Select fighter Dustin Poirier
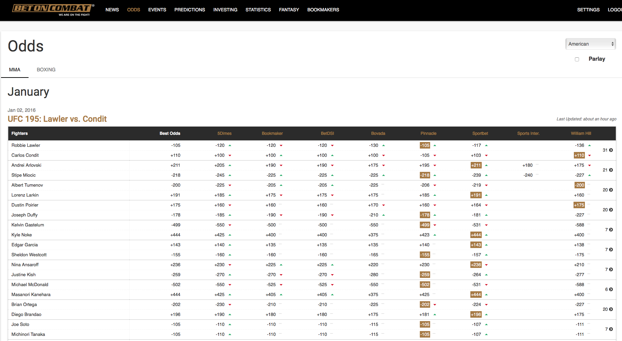 tap(25, 205)
